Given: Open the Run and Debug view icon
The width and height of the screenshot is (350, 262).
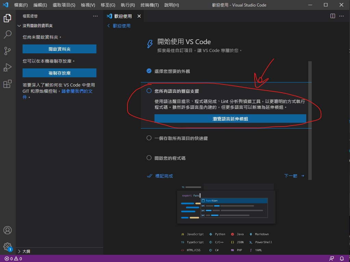Looking at the screenshot, I should click(8, 67).
